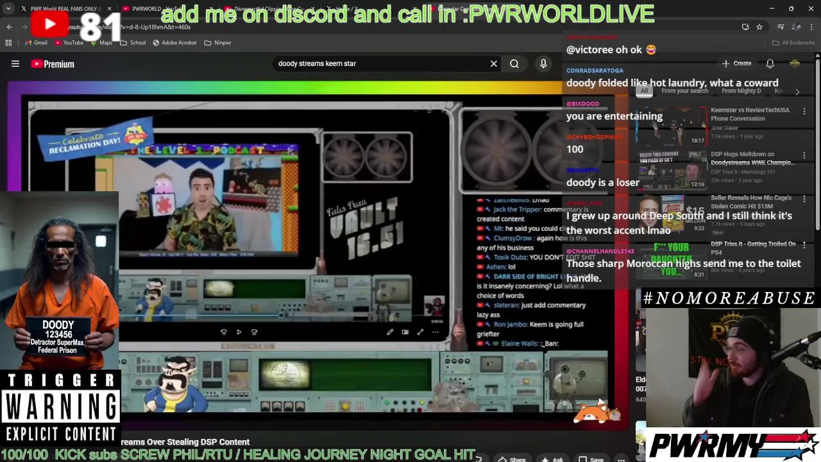Image resolution: width=821 pixels, height=462 pixels.
Task: Click the search field containing doody streams keem star
Action: point(382,64)
